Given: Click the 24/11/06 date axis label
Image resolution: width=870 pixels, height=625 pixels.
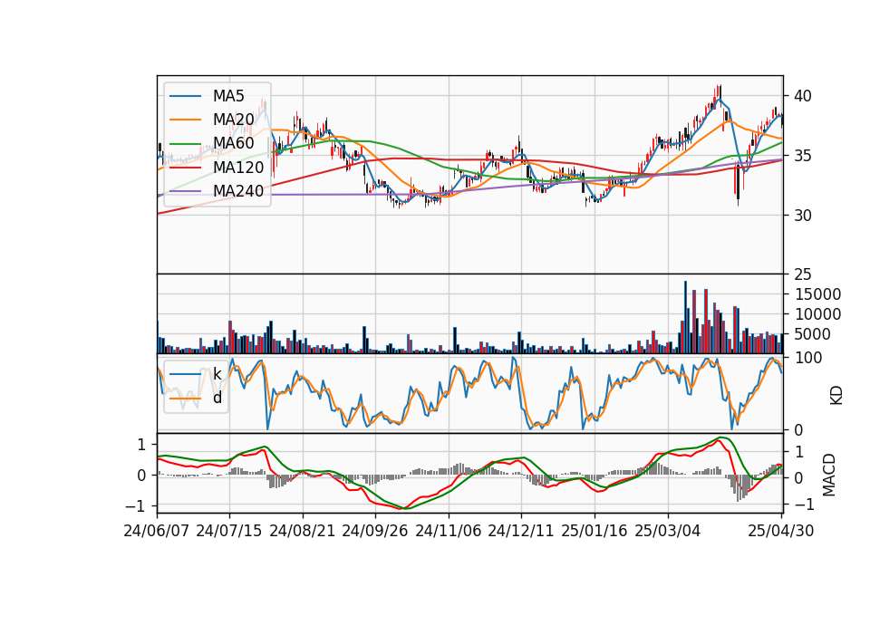Looking at the screenshot, I should point(449,531).
